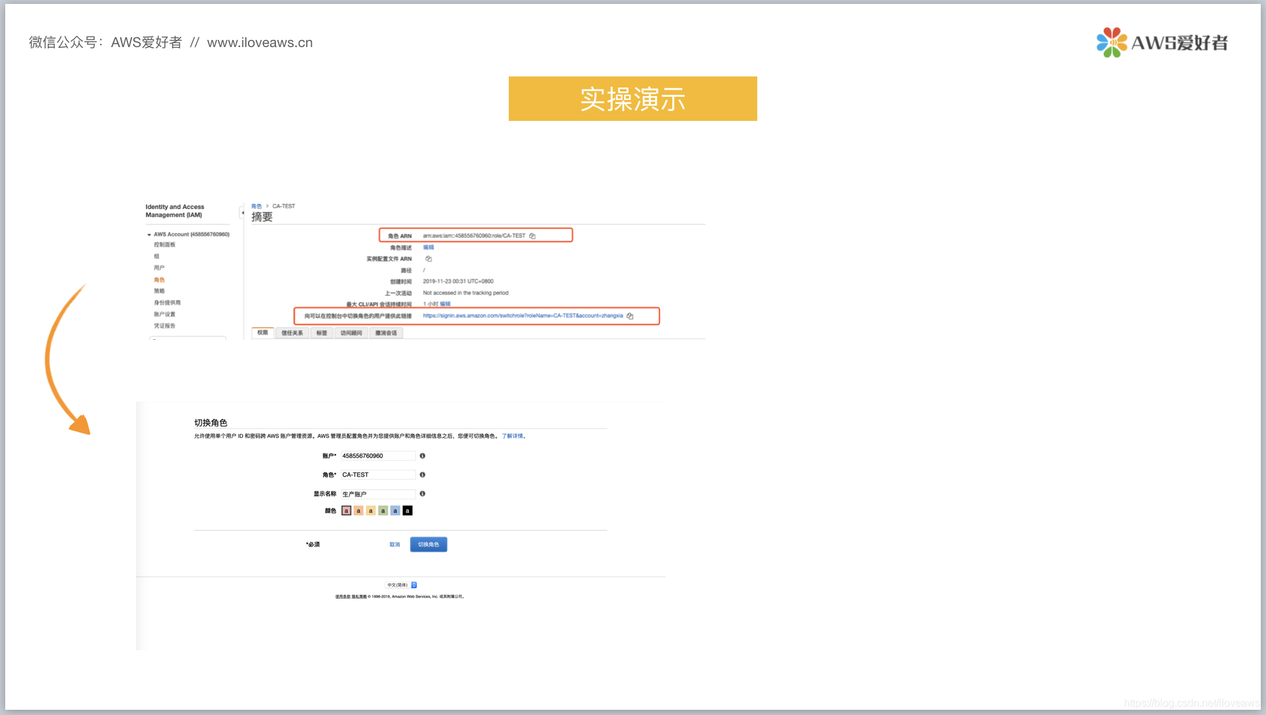The image size is (1266, 715).
Task: Click info icon beside the 账户 field
Action: [422, 456]
